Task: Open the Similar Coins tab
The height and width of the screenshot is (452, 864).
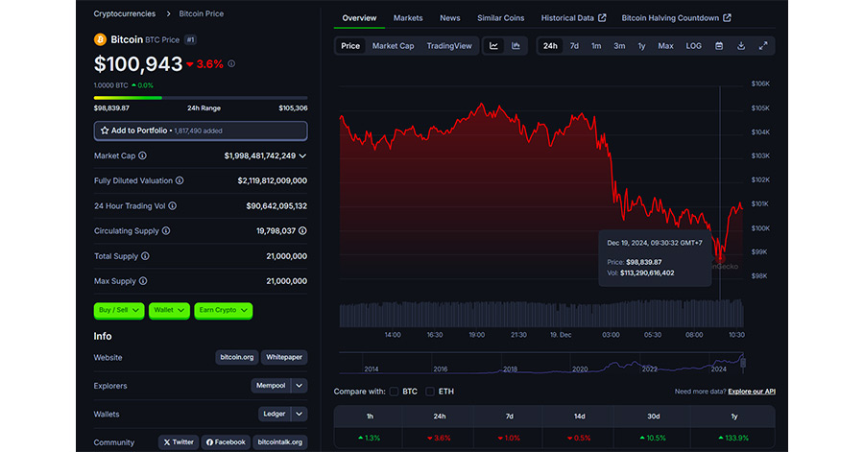Action: click(500, 17)
